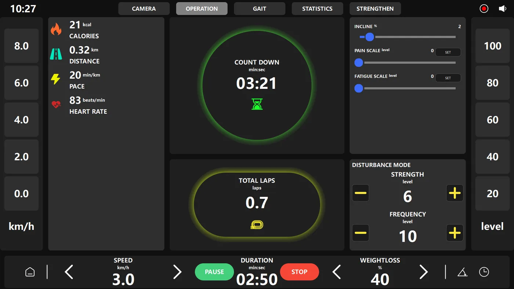Click the heart rate icon
The image size is (514, 289).
(x=56, y=105)
